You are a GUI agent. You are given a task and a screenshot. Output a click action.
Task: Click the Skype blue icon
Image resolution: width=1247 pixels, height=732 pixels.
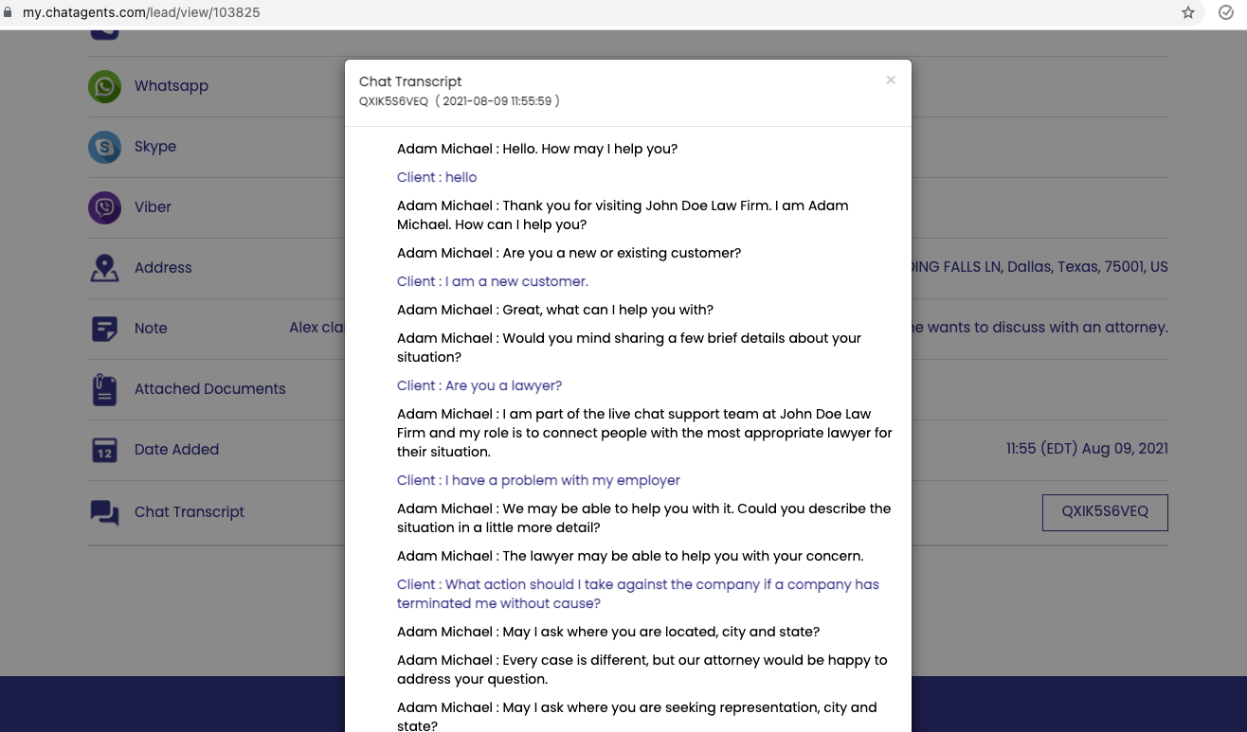tap(104, 147)
